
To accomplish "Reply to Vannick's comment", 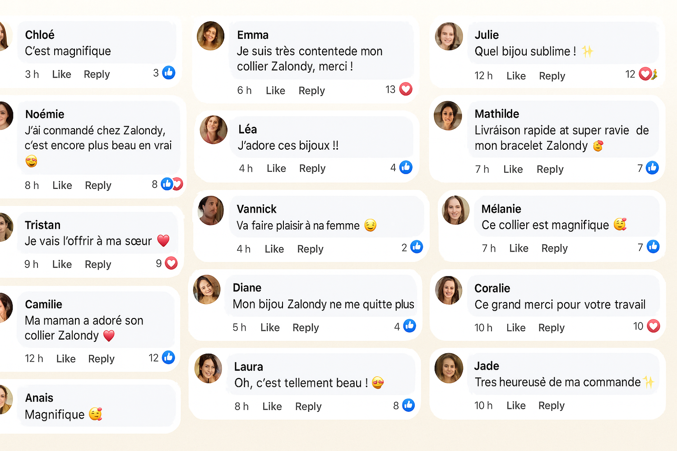I will [x=310, y=249].
